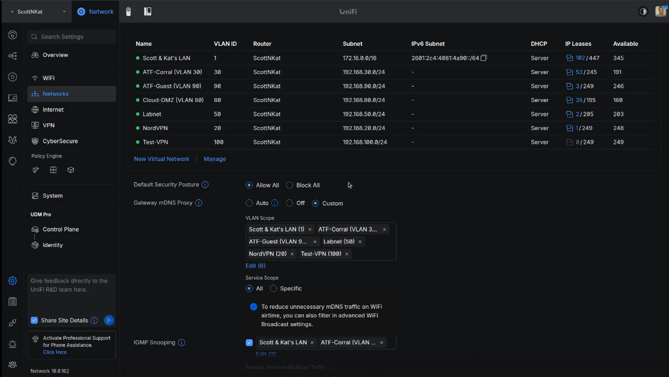Go to the CyberSecure settings section
Image resolution: width=669 pixels, height=377 pixels.
click(60, 141)
